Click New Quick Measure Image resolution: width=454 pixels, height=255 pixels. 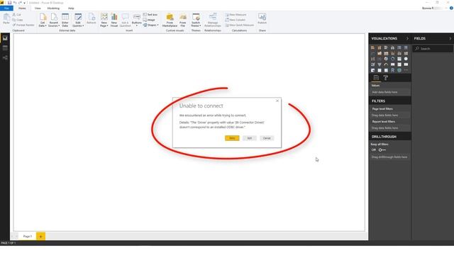click(x=240, y=25)
